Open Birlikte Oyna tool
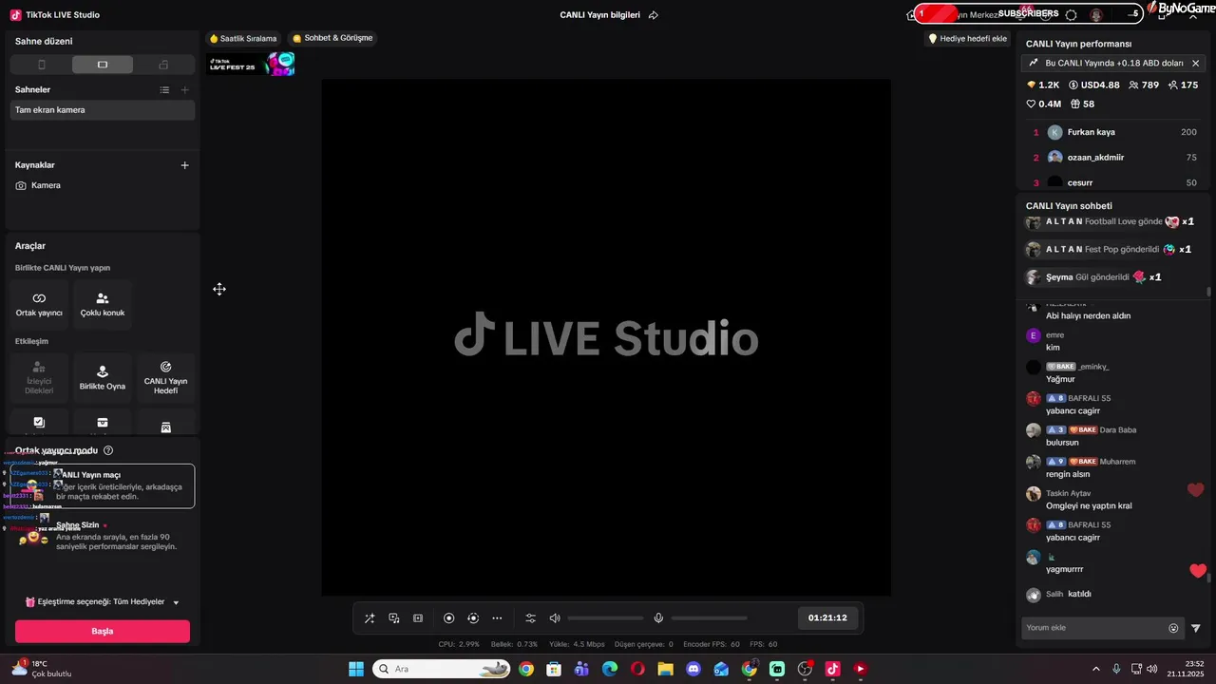 [103, 378]
